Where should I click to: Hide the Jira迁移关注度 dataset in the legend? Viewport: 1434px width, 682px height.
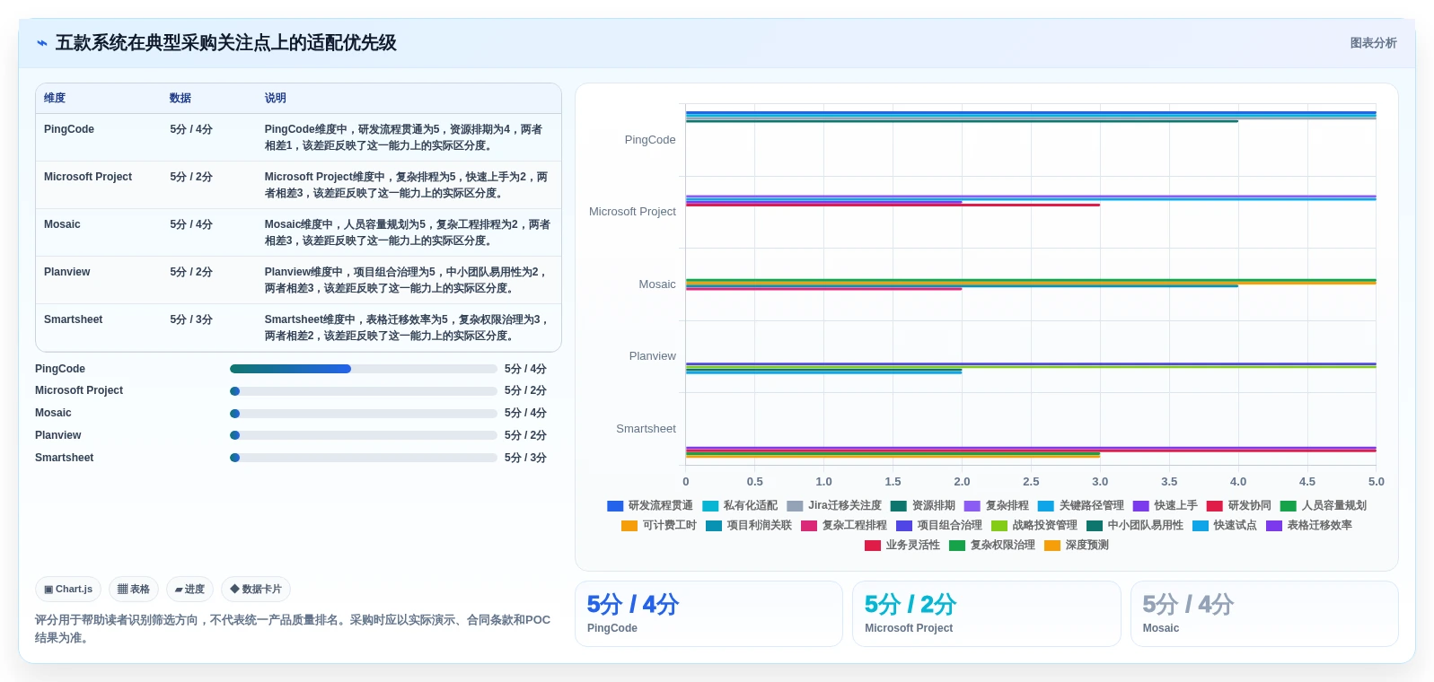(x=834, y=506)
